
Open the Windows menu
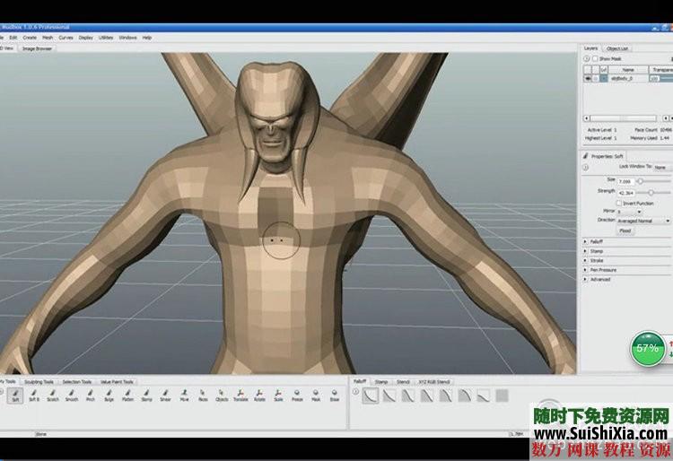(128, 38)
